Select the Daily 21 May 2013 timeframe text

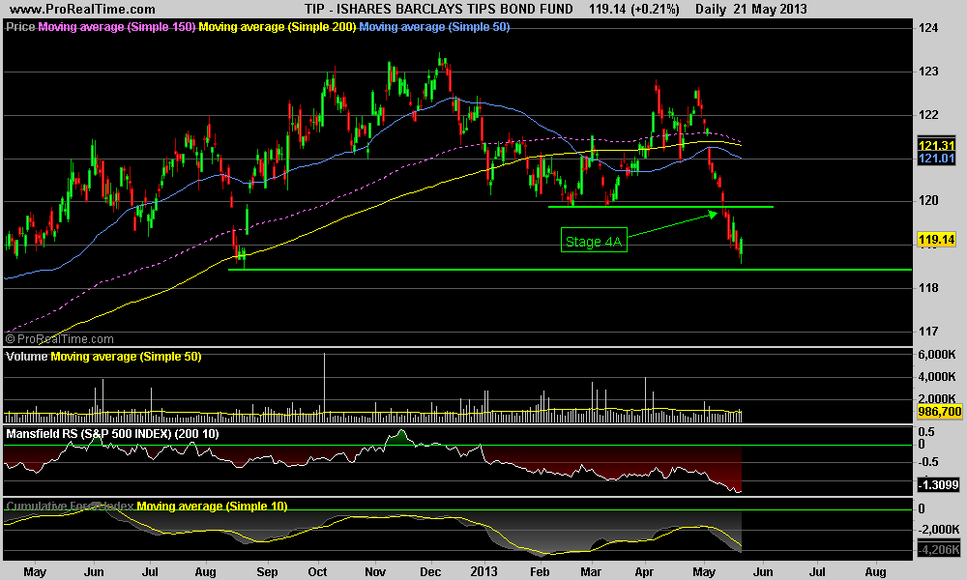(x=751, y=10)
